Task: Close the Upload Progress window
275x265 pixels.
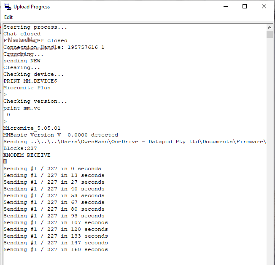Action: [264, 7]
